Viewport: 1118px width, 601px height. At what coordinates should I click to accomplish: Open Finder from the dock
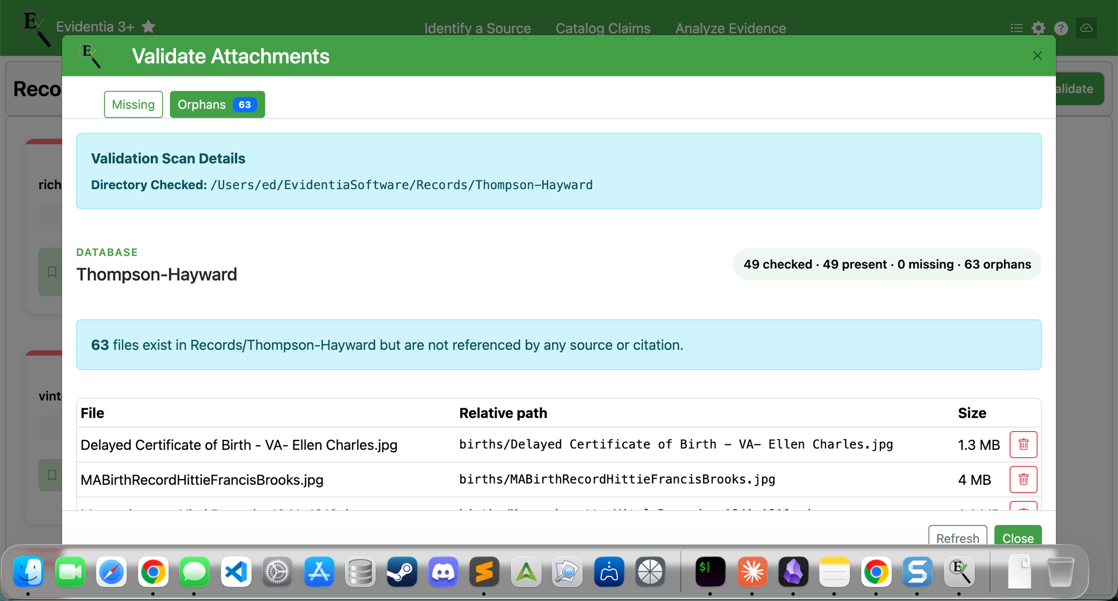pos(29,571)
